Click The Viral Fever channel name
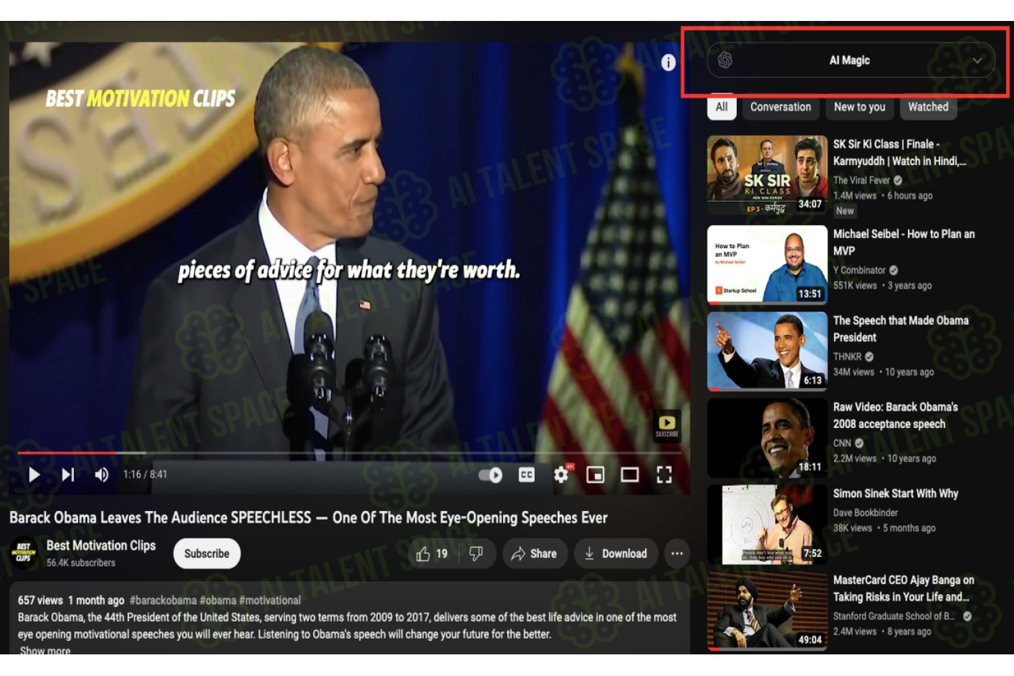Image resolution: width=1014 pixels, height=676 pixels. (x=861, y=180)
